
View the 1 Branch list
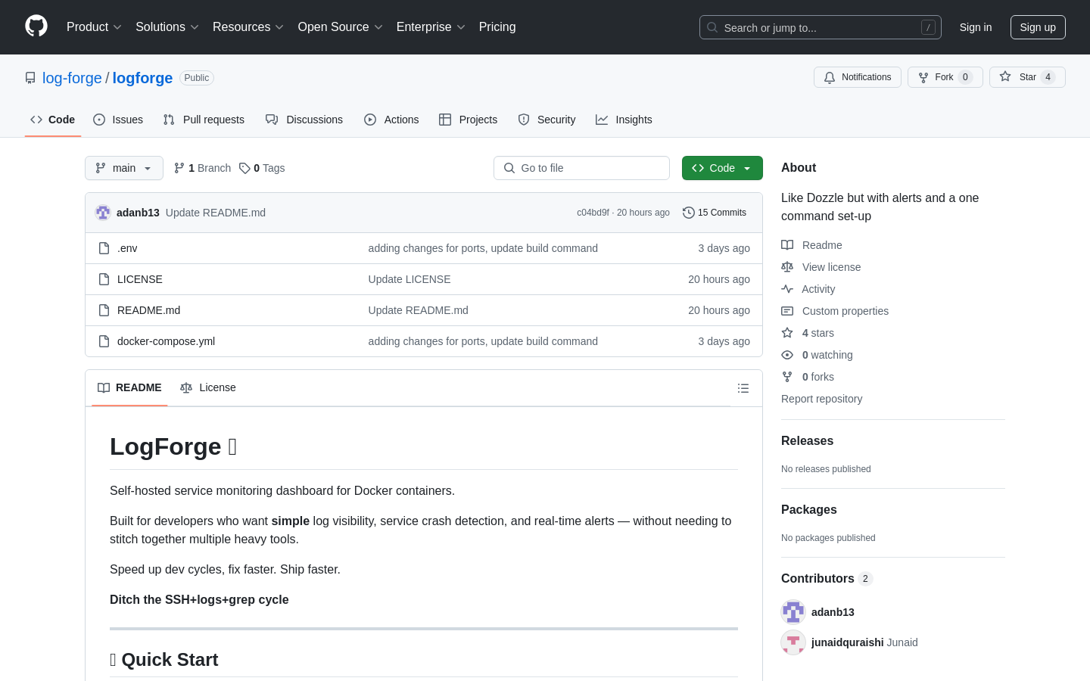click(202, 168)
